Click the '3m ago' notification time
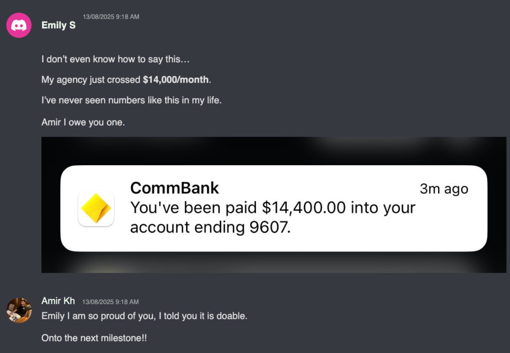 click(444, 189)
